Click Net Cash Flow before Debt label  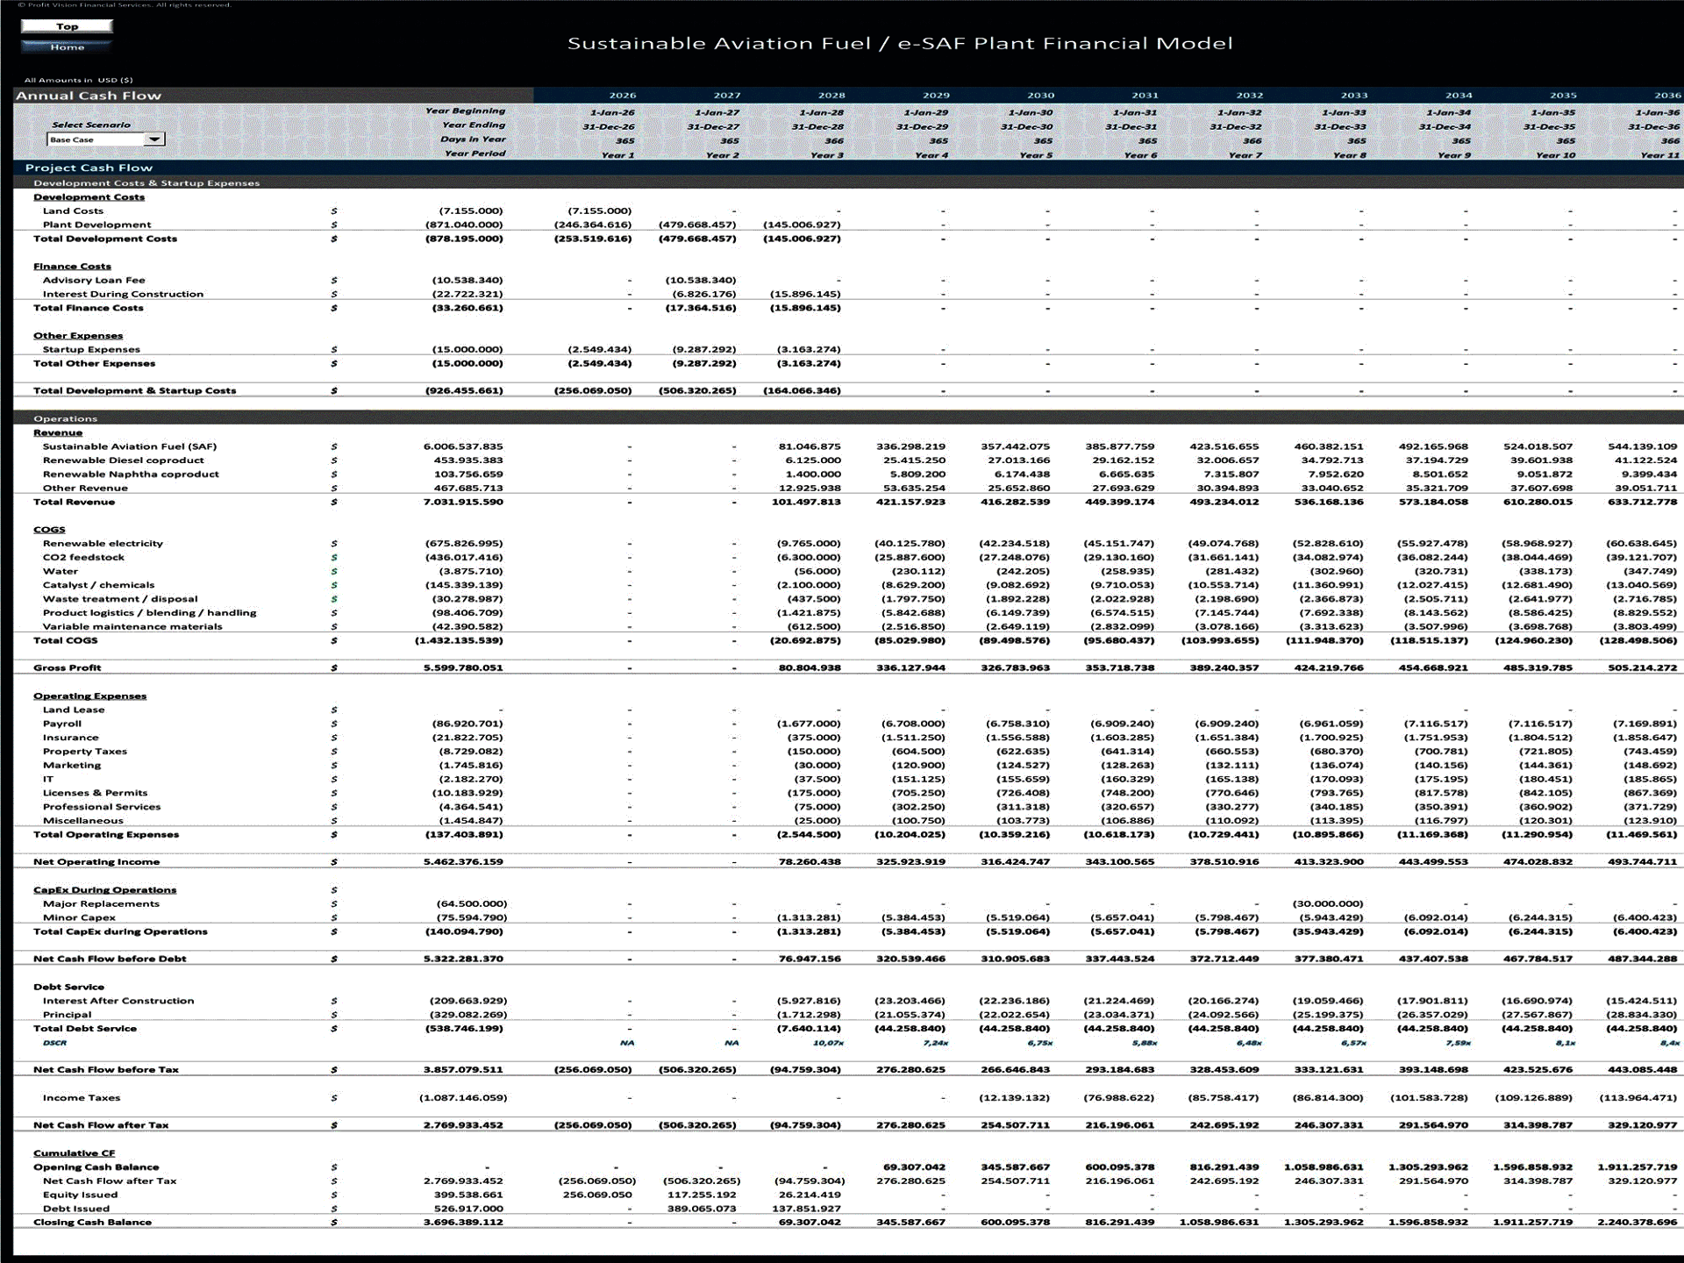(x=110, y=959)
